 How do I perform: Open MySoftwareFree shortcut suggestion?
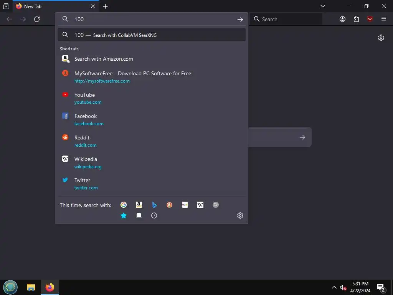151,77
